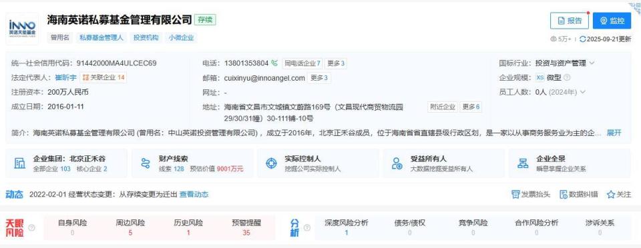The image size is (641, 248).
Task: Open the 预警提醒 tab
Action: point(246,227)
